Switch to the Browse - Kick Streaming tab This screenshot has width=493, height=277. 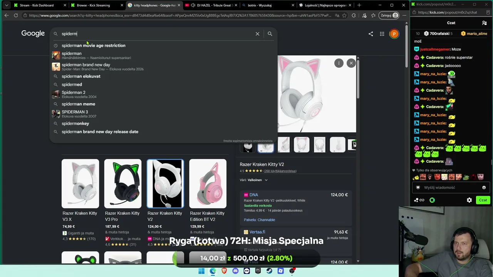point(96,5)
